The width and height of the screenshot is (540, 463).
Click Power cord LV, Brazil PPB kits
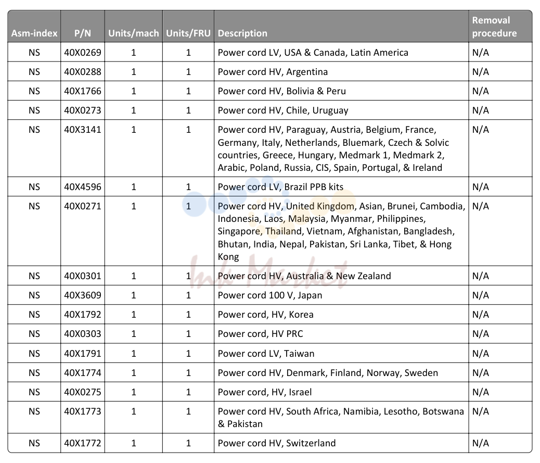click(x=280, y=187)
